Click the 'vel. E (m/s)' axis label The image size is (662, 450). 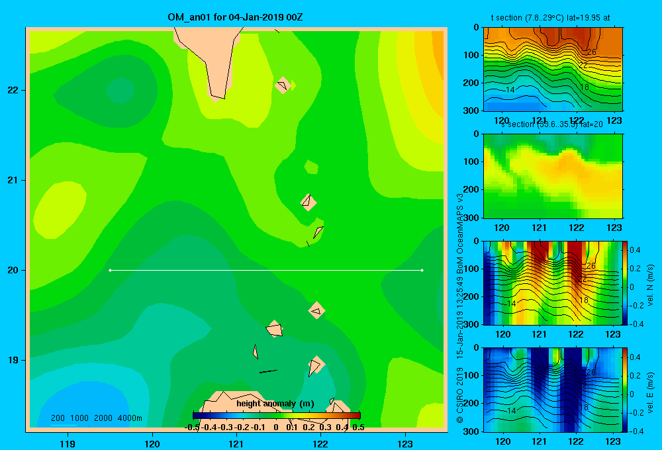coord(651,392)
